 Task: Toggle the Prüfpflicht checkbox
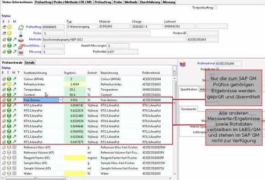point(217,69)
